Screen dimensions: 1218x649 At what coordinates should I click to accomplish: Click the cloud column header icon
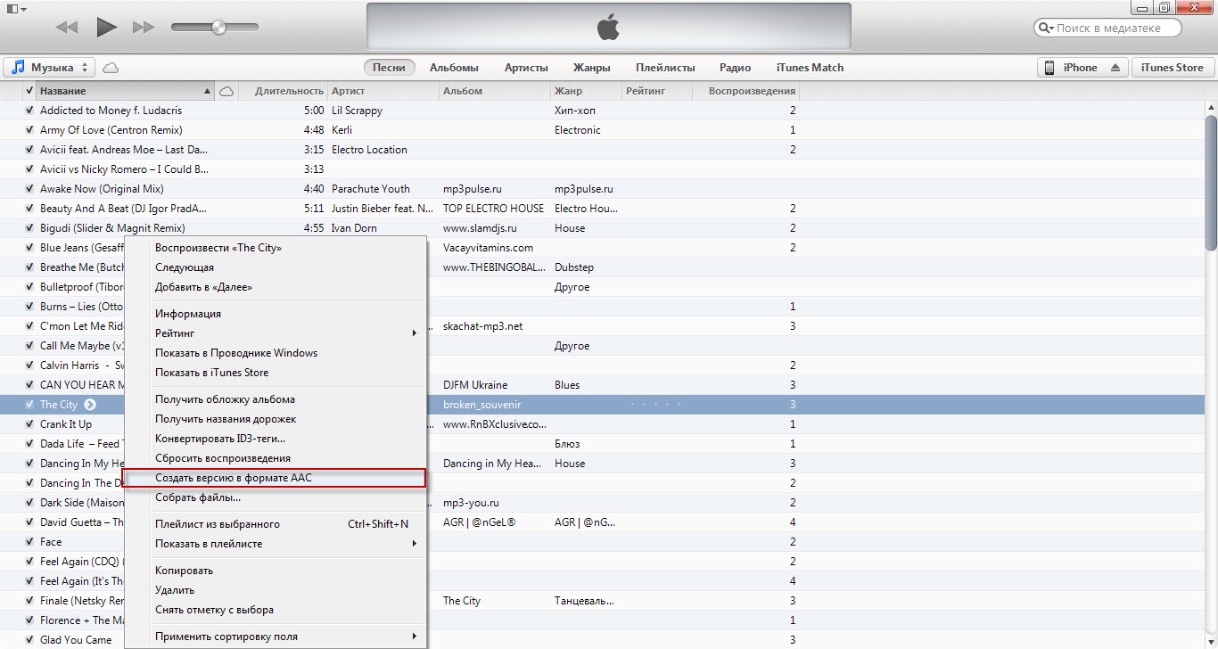[x=226, y=91]
